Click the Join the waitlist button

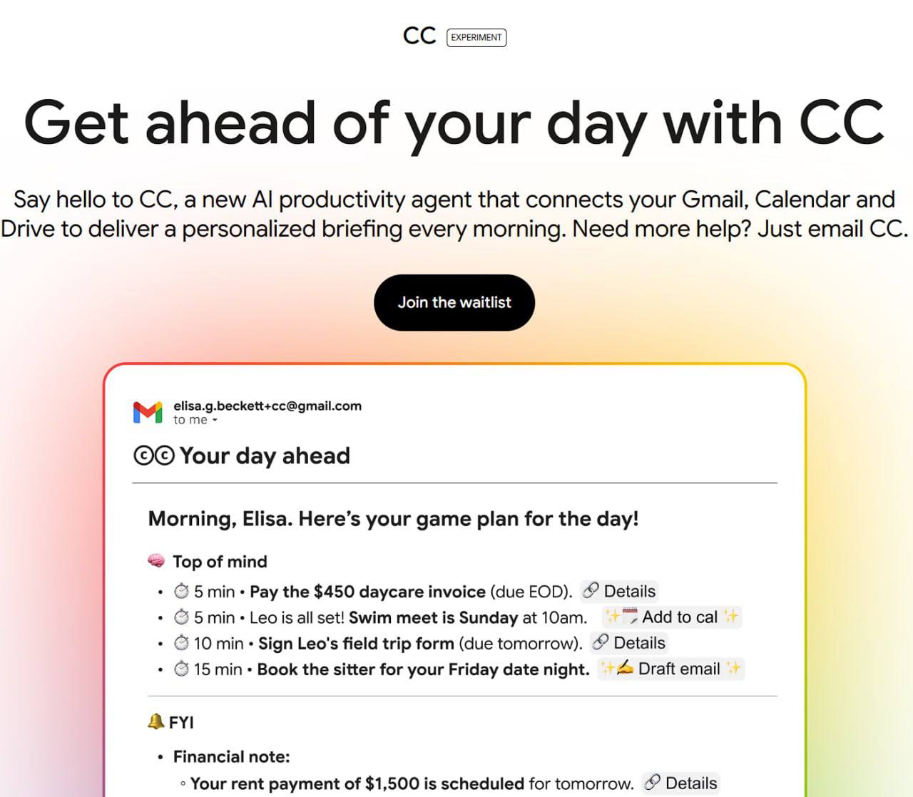pyautogui.click(x=454, y=302)
